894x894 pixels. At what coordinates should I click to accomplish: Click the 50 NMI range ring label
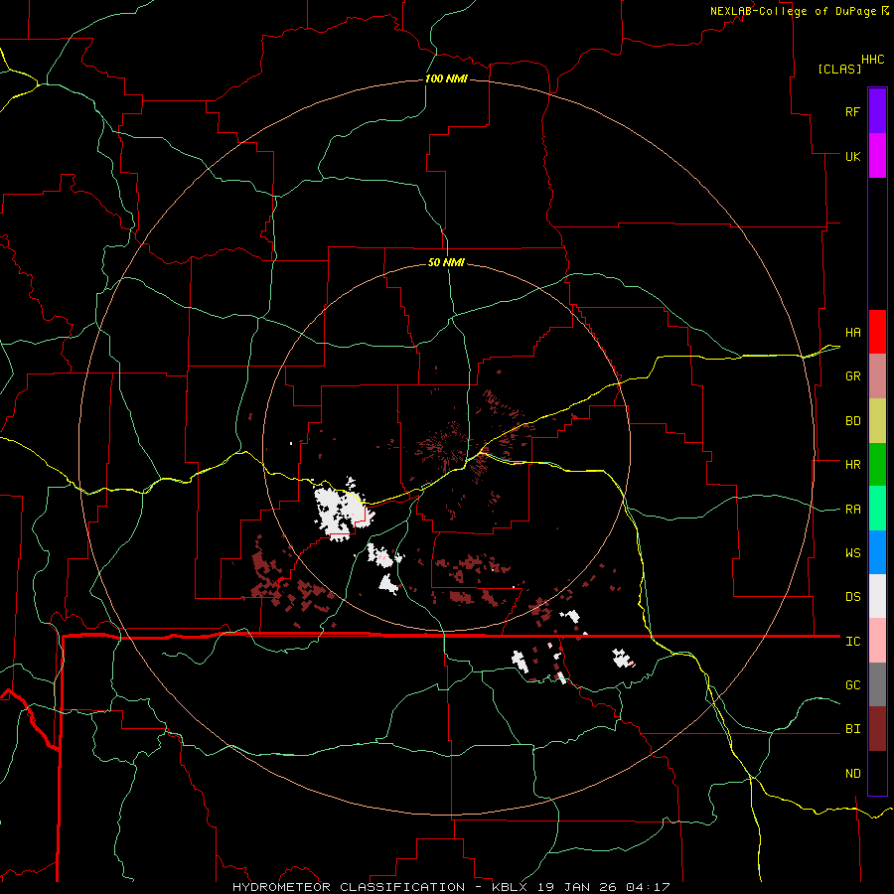tap(446, 262)
